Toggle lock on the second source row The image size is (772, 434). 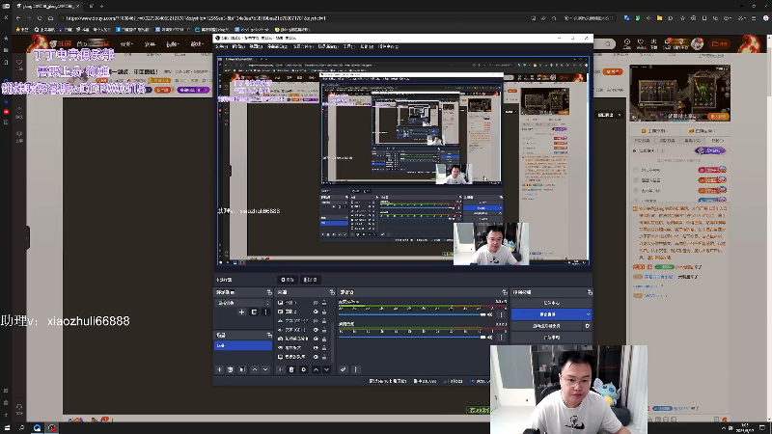click(x=324, y=312)
